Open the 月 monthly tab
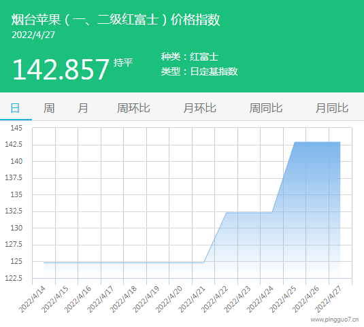The width and height of the screenshot is (364, 327). coord(82,108)
